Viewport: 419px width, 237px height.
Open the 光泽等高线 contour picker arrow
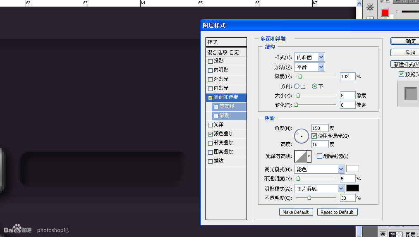click(x=309, y=156)
